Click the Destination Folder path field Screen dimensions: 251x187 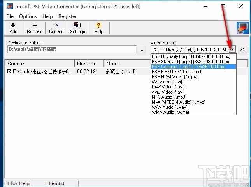pos(72,49)
